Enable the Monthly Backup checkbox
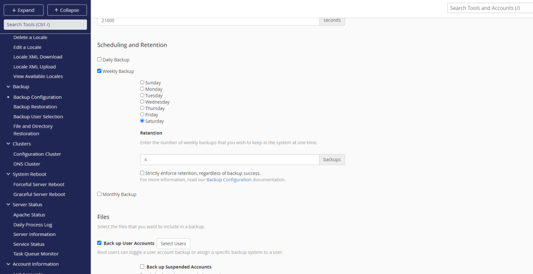The width and height of the screenshot is (533, 274). click(x=99, y=194)
